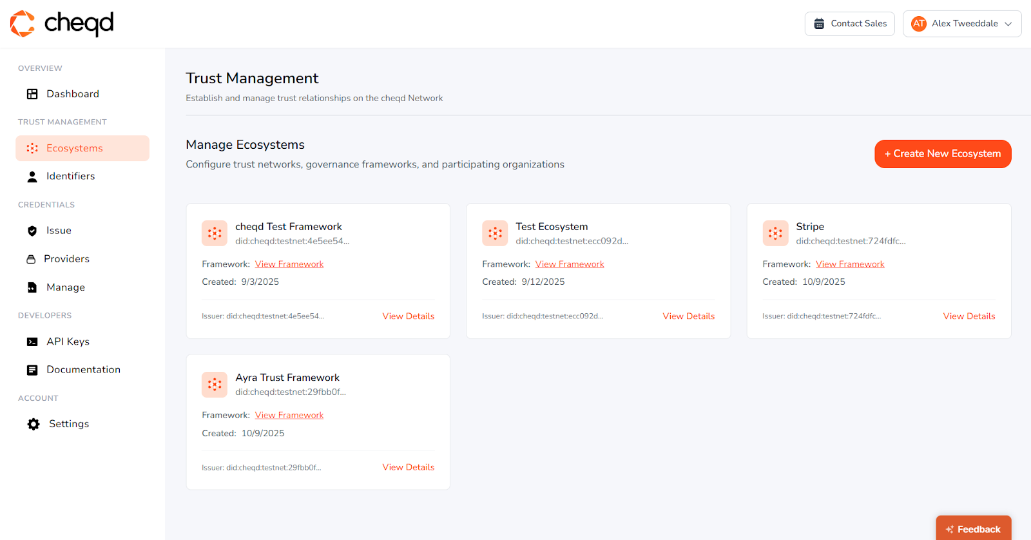Expand the Alex Tweeddale account dropdown

tap(1008, 24)
